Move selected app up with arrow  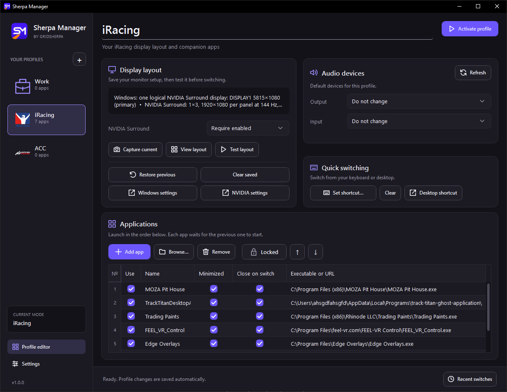pos(297,252)
